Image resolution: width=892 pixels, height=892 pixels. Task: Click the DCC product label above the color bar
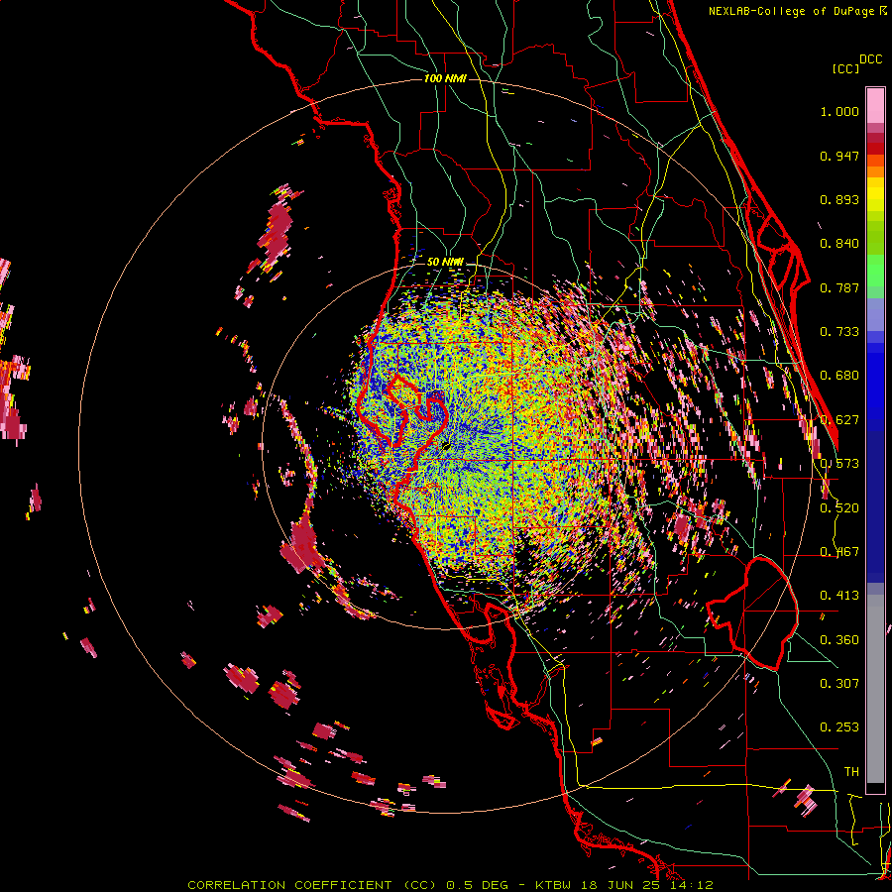point(871,59)
